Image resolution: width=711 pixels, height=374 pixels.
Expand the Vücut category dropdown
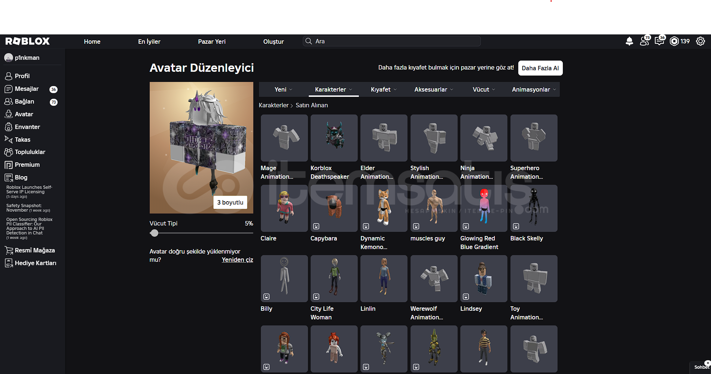click(483, 89)
